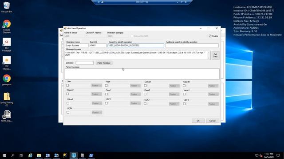Launch Google Chrome from desktop shortcut
The width and height of the screenshot is (284, 159).
[x=7, y=26]
